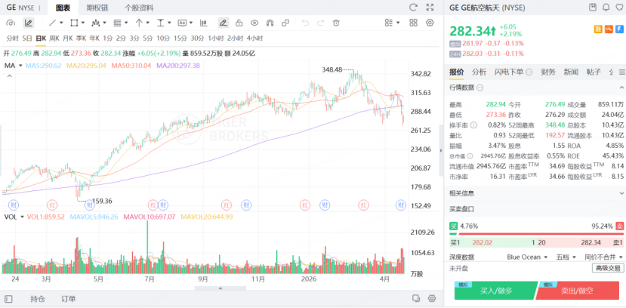The width and height of the screenshot is (626, 308).
Task: Select the rectangle shape drawing tool
Action: pyautogui.click(x=74, y=23)
